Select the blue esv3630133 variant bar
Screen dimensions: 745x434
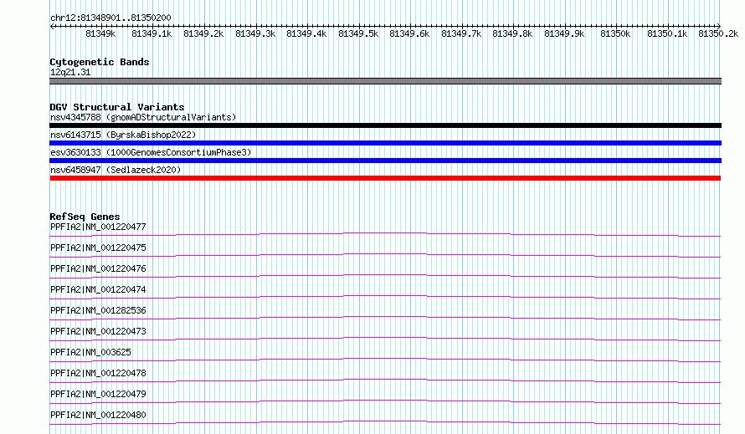(x=385, y=161)
